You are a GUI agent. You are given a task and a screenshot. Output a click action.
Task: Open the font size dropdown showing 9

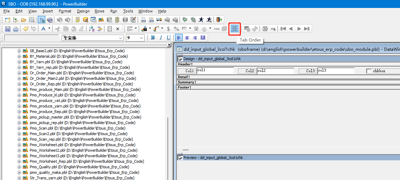(x=142, y=38)
